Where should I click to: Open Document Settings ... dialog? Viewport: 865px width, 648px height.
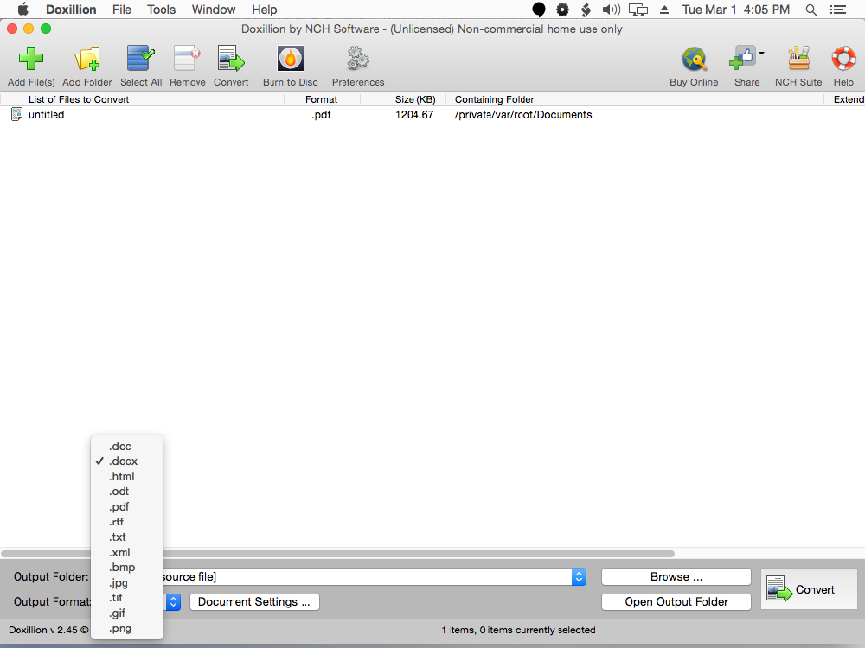[254, 601]
